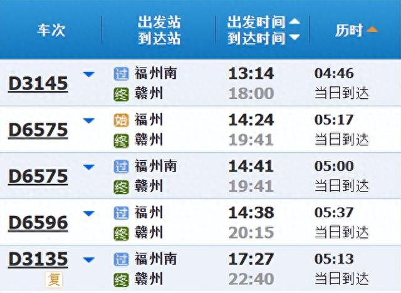This screenshot has width=401, height=293.
Task: Click the 过 icon in D3135 row
Action: click(121, 259)
